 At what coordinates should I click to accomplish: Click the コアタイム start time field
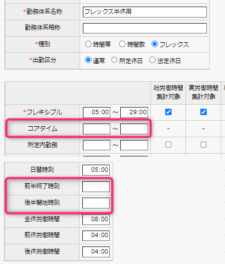point(97,129)
